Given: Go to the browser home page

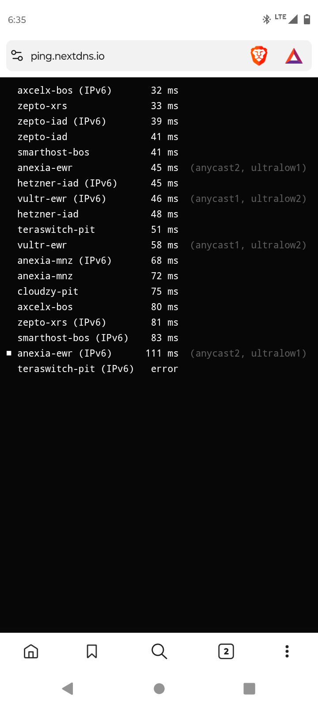Looking at the screenshot, I should (31, 651).
